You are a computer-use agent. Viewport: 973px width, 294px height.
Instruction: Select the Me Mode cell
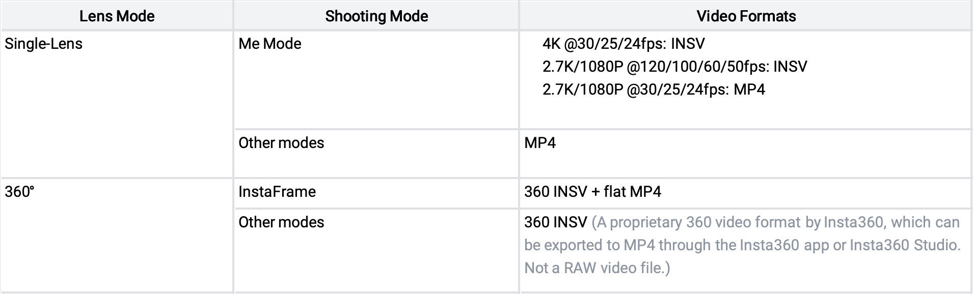coord(376,80)
